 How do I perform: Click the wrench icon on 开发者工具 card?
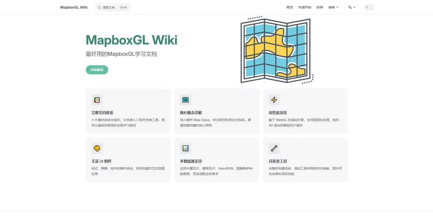pos(274,148)
